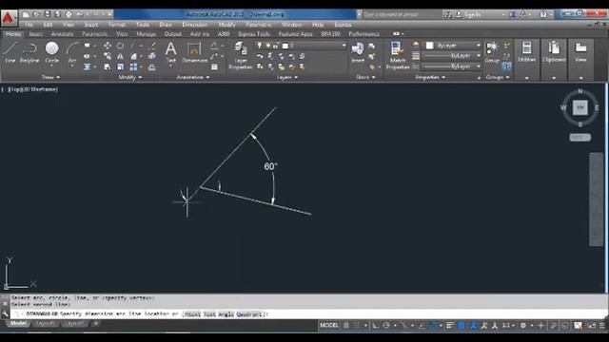The image size is (609, 342).
Task: Toggle the layer on/off lightbulb icon
Action: tap(260, 46)
